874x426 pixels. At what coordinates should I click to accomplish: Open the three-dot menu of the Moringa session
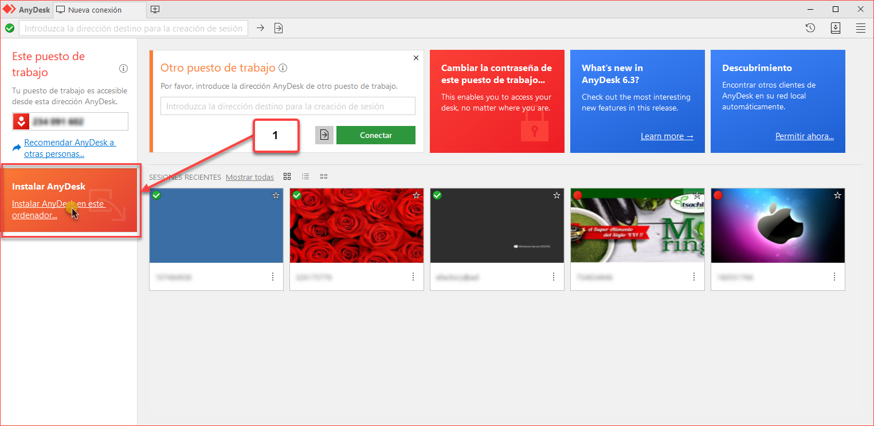coord(694,277)
